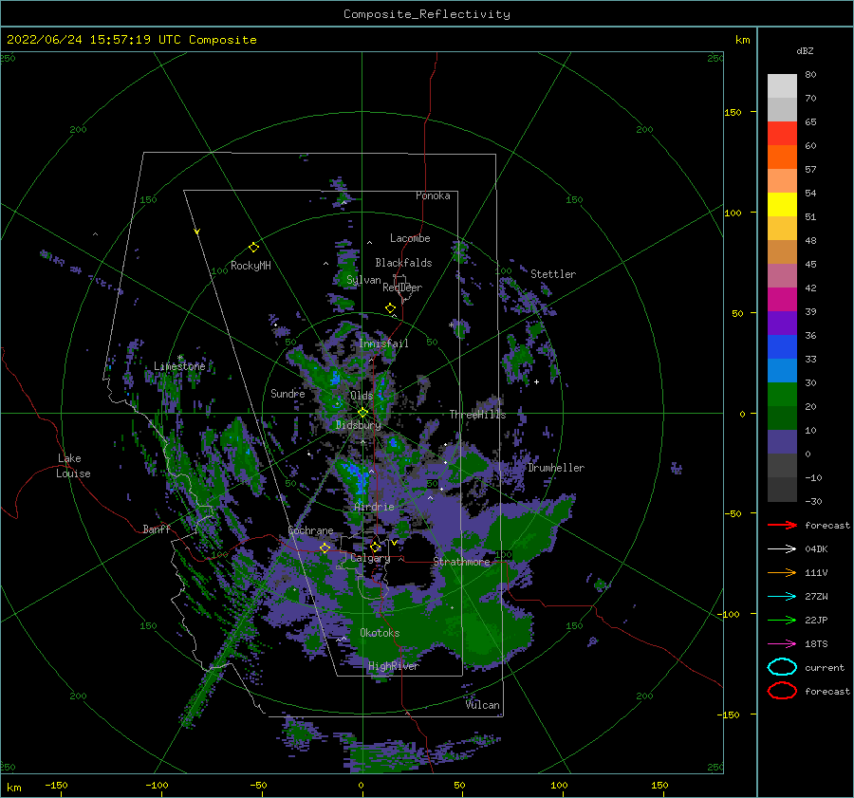The height and width of the screenshot is (798, 854).
Task: Click the Cochrane town label
Action: [310, 530]
